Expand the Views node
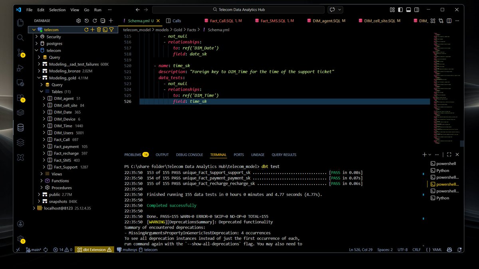The height and width of the screenshot is (269, 479). click(x=42, y=174)
